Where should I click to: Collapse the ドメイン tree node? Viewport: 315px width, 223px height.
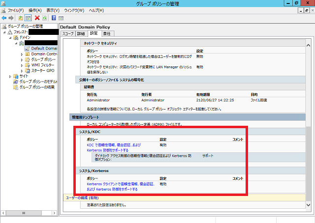10,37
